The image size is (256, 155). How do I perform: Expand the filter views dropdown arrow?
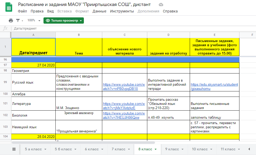coord(22,21)
